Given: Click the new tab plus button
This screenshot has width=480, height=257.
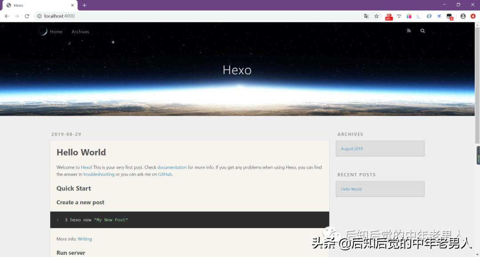Looking at the screenshot, I should pos(84,5).
